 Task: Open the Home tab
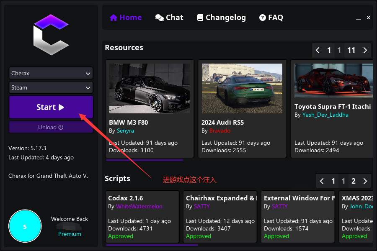coord(126,18)
